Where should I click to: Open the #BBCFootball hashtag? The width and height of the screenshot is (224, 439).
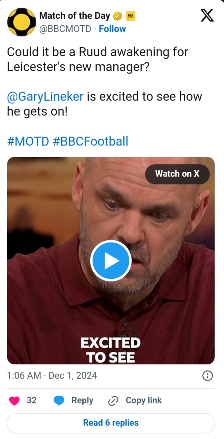[x=91, y=141]
